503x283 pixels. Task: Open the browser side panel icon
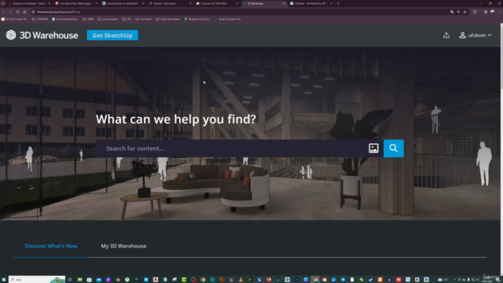click(485, 12)
